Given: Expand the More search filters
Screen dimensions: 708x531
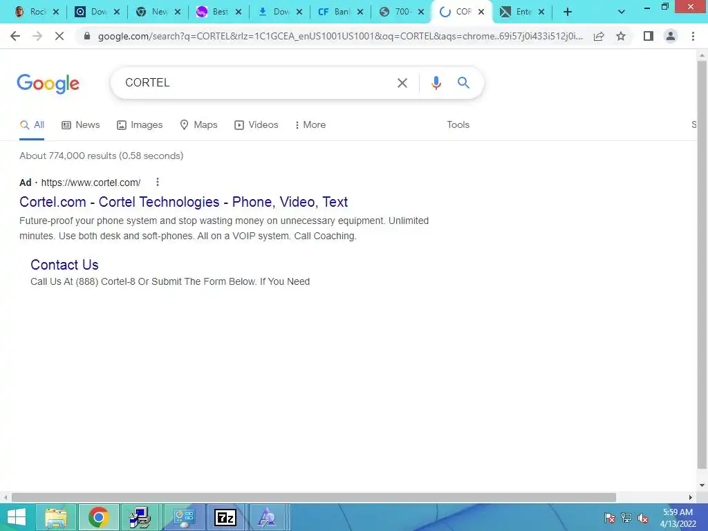Looking at the screenshot, I should [310, 124].
